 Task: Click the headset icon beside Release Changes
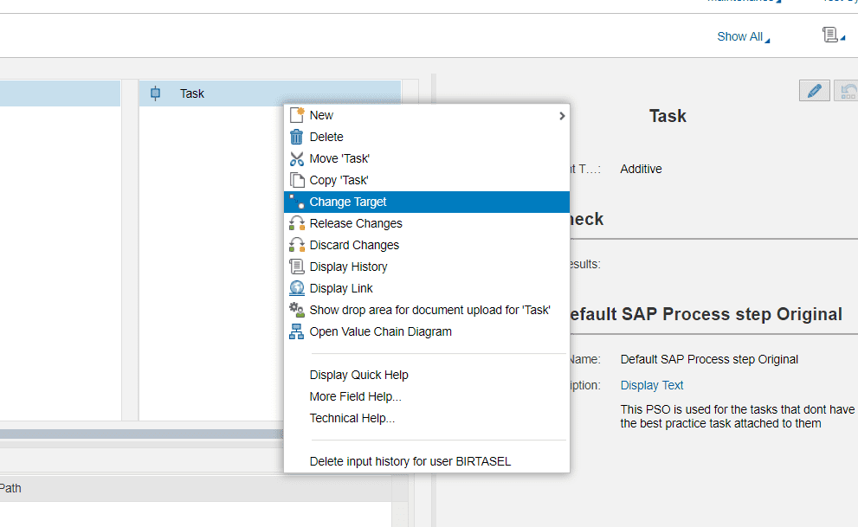[x=296, y=223]
